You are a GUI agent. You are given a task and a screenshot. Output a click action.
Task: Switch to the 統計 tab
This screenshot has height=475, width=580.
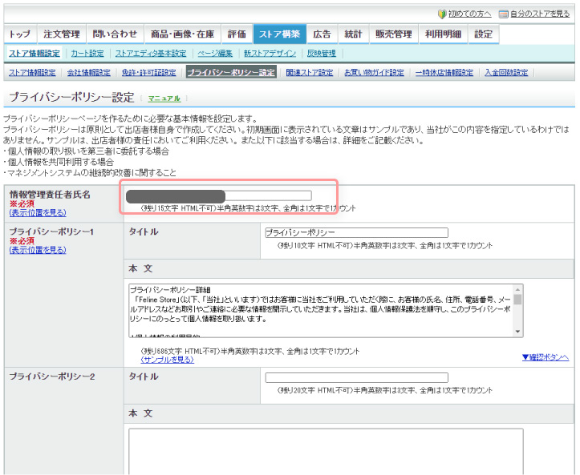click(x=353, y=34)
